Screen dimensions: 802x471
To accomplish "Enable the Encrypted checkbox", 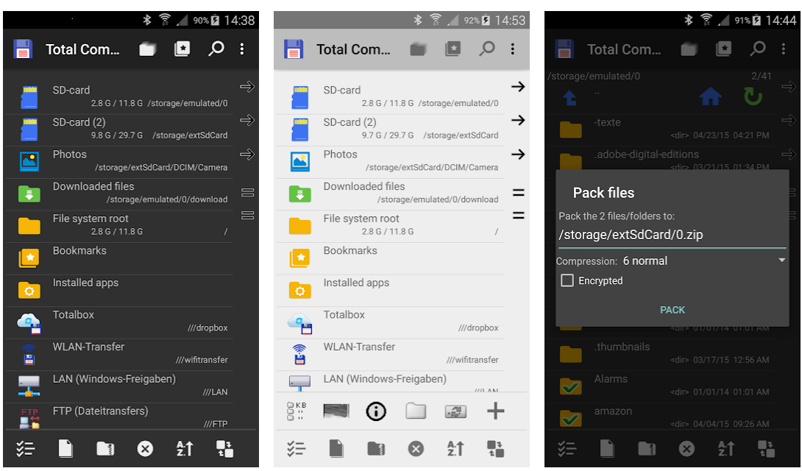I will pyautogui.click(x=567, y=280).
